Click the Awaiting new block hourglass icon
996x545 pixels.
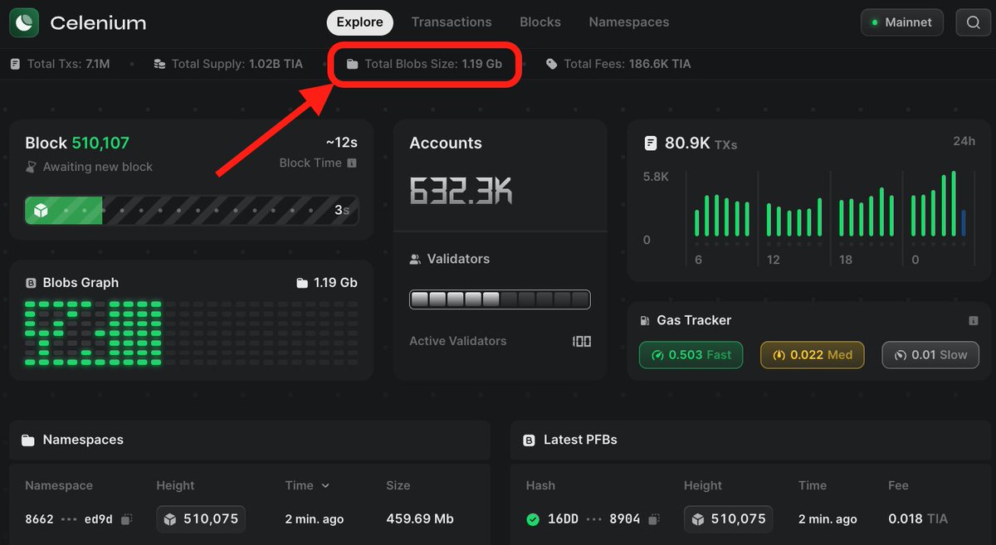[31, 167]
